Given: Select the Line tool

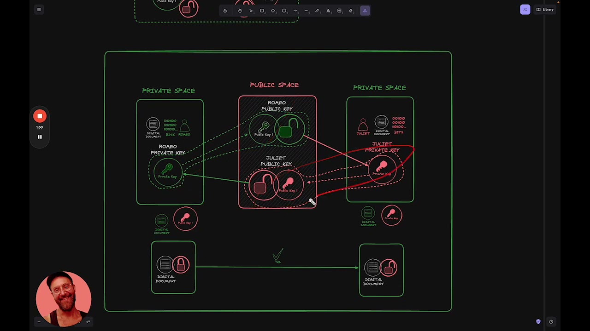Looking at the screenshot, I should click(306, 11).
